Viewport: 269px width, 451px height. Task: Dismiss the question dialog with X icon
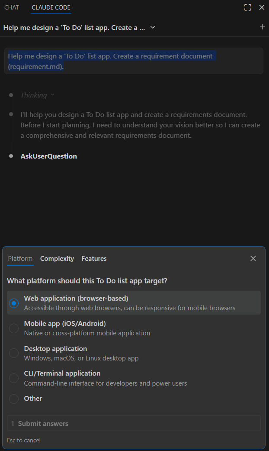coord(253,259)
